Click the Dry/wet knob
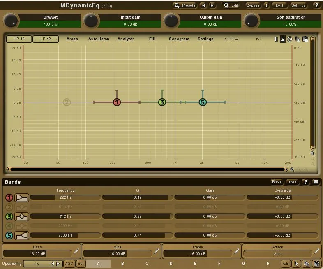Image resolution: width=323 pixels, height=269 pixels. click(11, 21)
